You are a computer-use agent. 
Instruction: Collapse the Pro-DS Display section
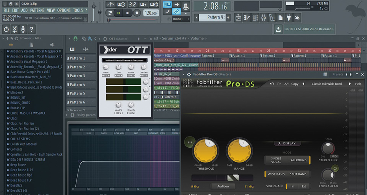pos(287,143)
